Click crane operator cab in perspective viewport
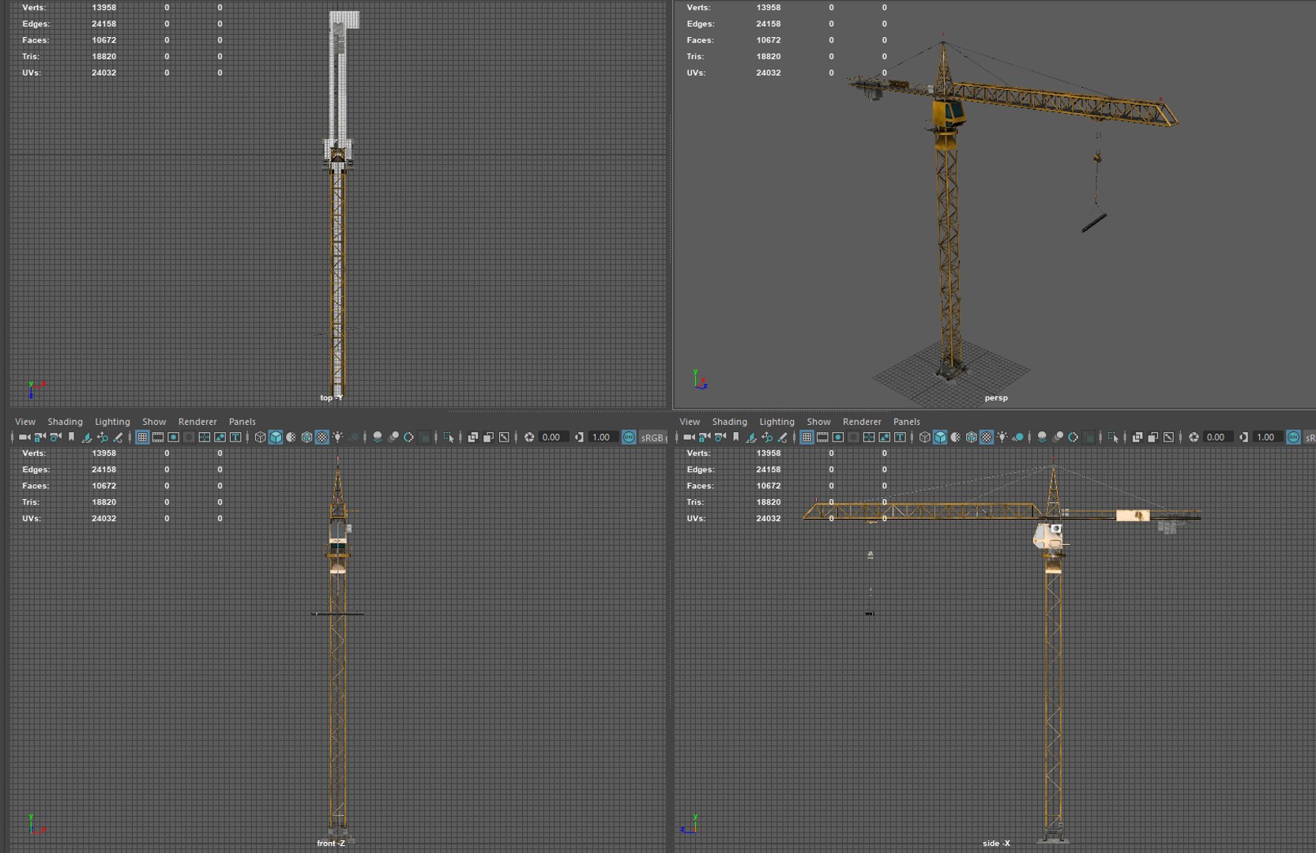 949,113
